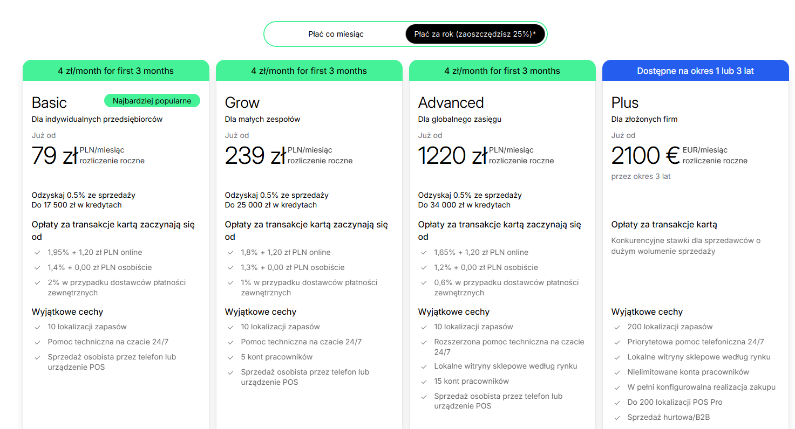Click checkmark next to '200 lokalizacji zapasów'

coord(617,327)
